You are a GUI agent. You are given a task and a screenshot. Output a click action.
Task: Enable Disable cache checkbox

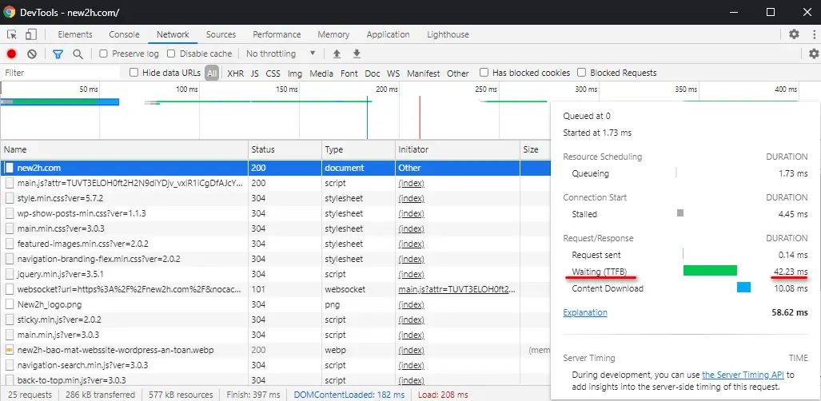[171, 54]
